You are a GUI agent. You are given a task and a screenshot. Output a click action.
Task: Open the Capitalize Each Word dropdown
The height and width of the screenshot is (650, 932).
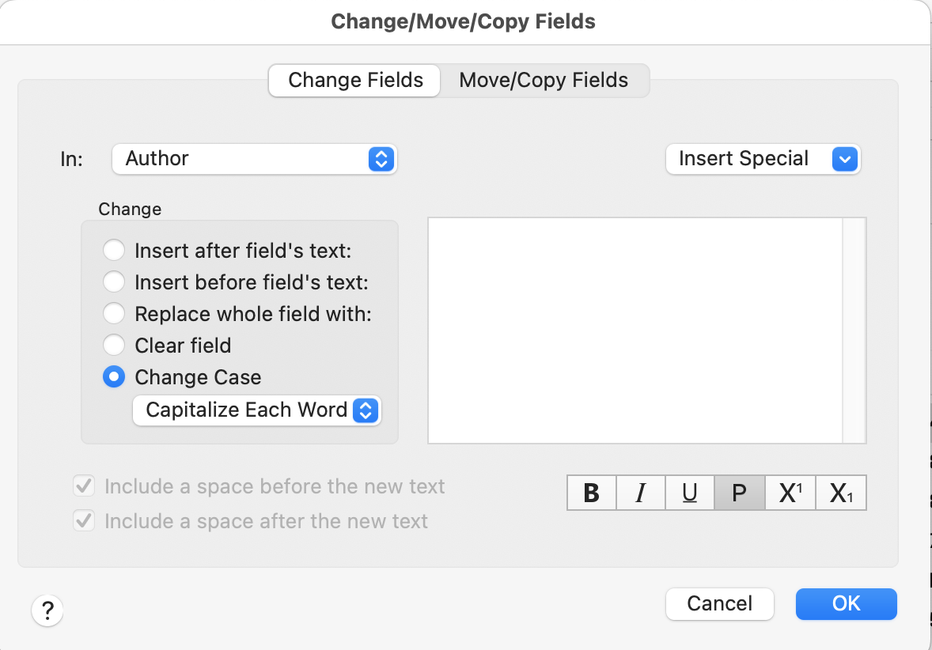pos(256,410)
